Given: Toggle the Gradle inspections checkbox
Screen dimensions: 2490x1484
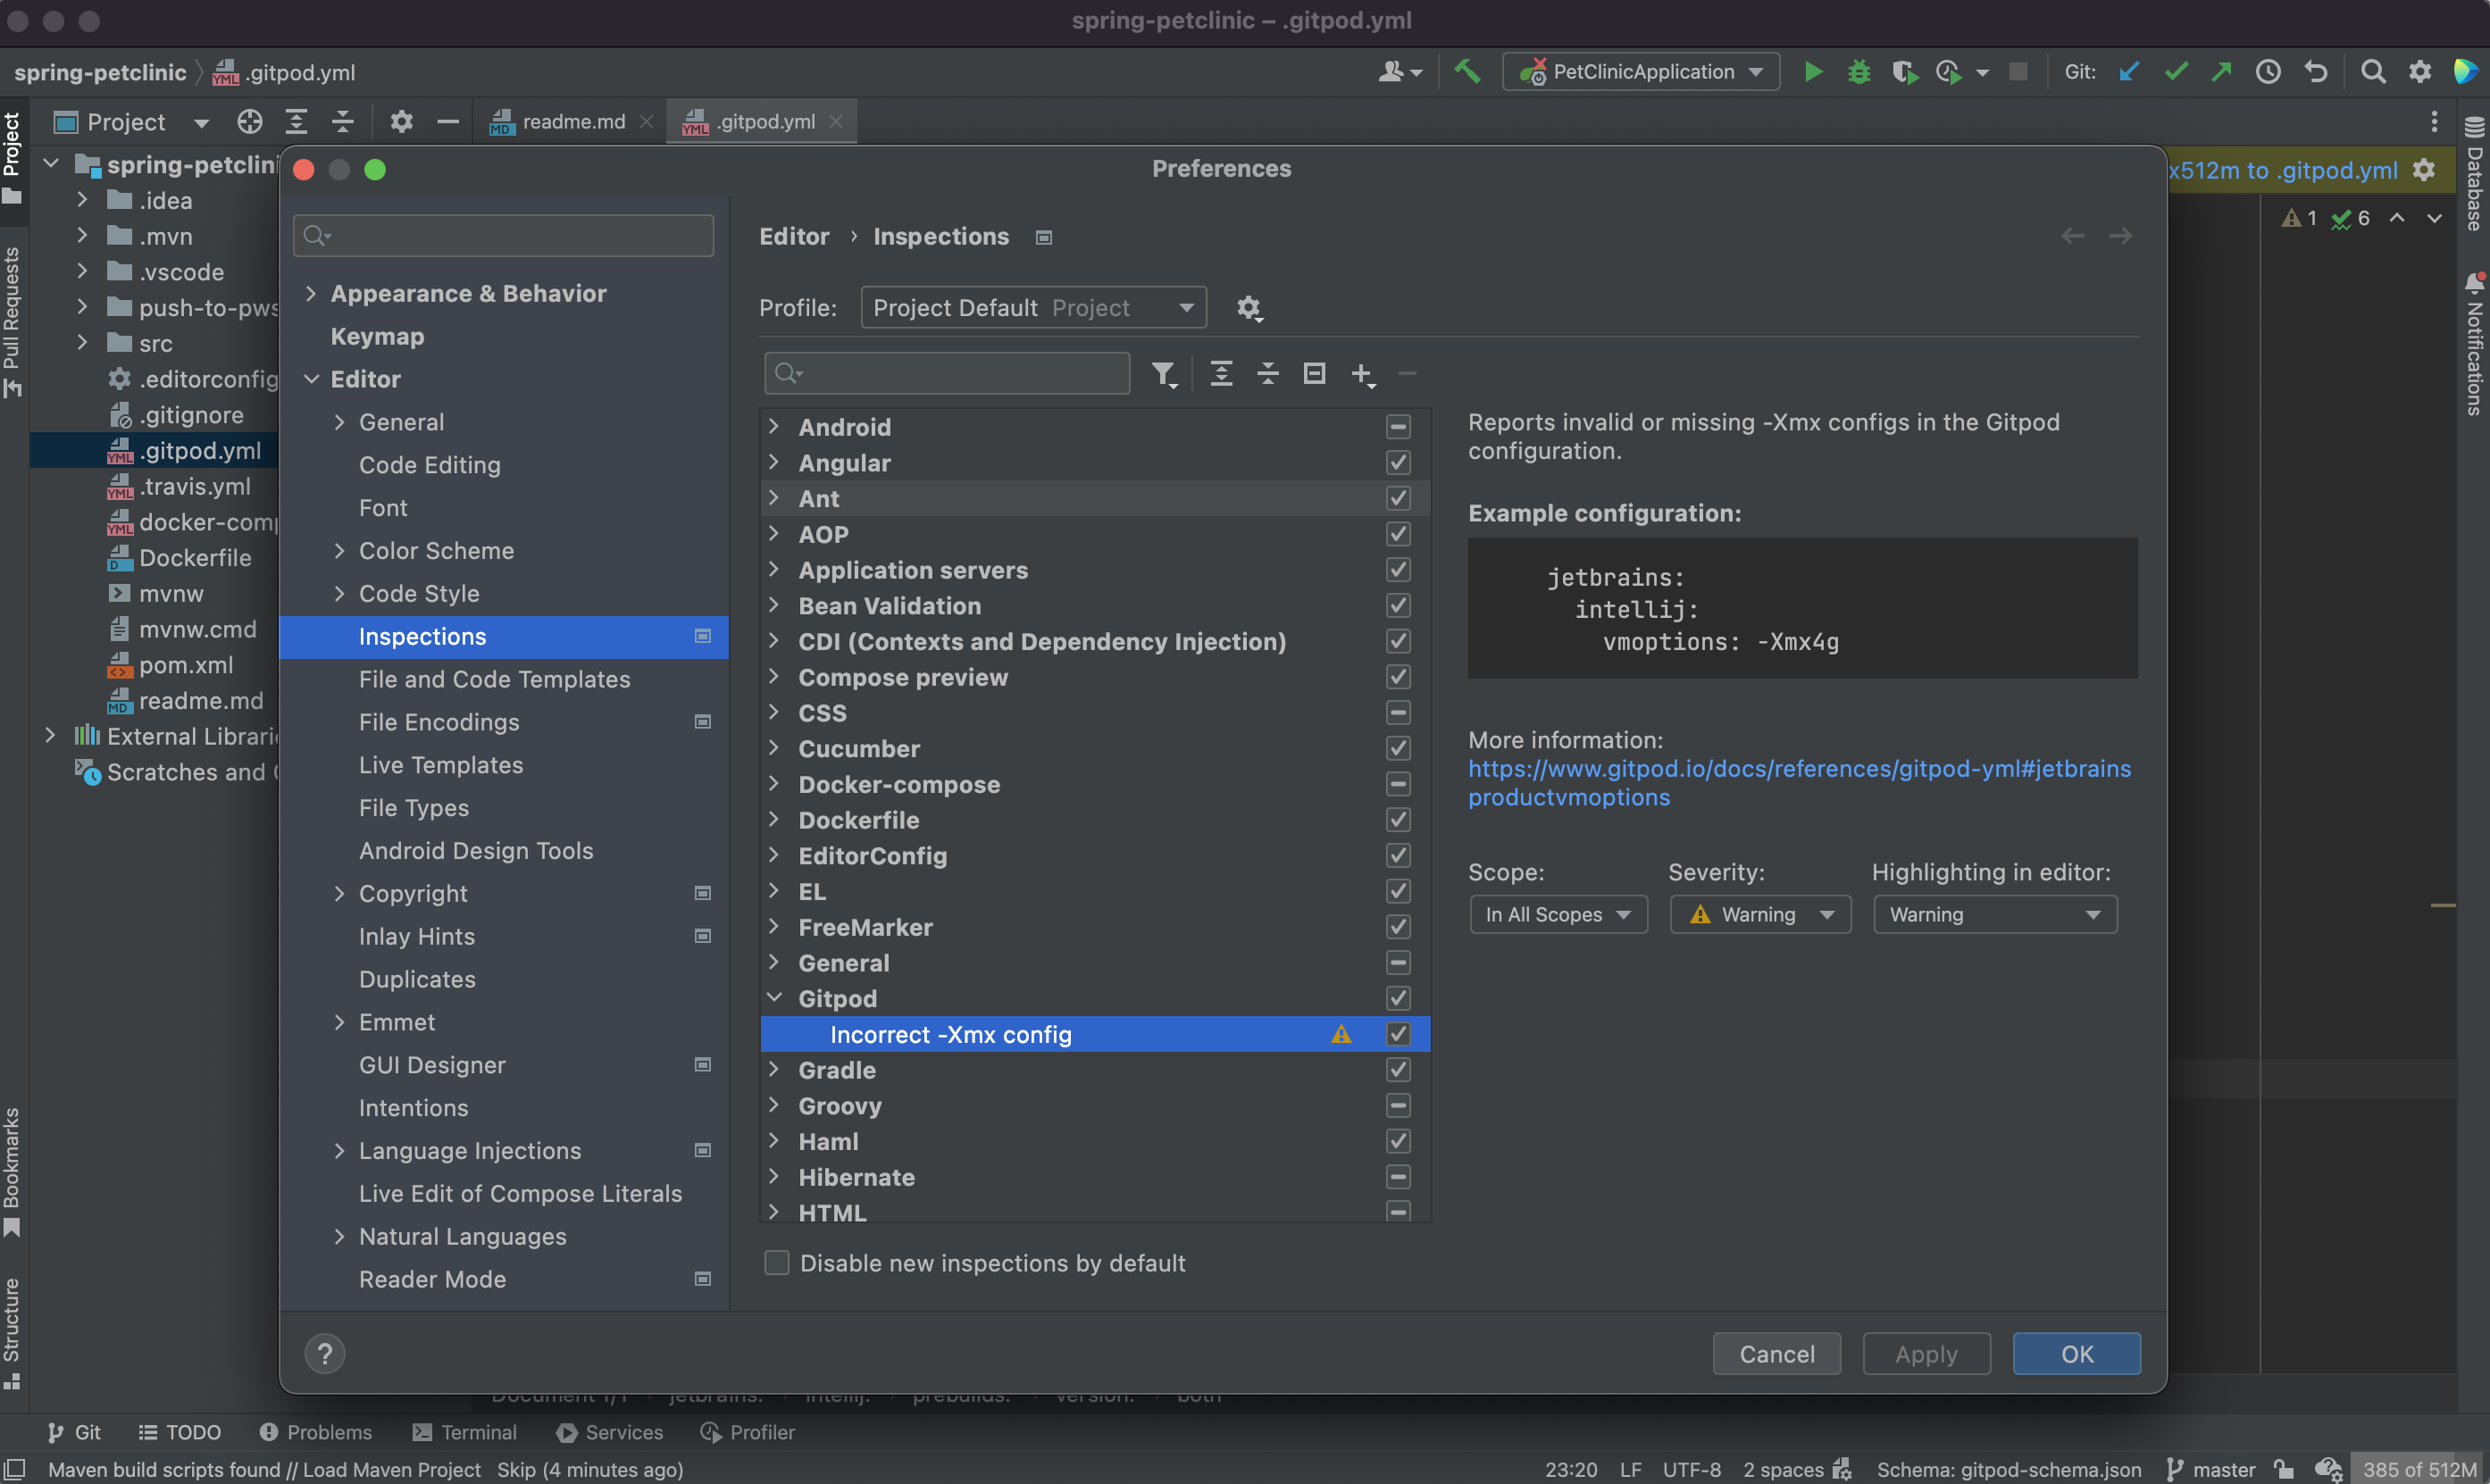Looking at the screenshot, I should click(1398, 1070).
